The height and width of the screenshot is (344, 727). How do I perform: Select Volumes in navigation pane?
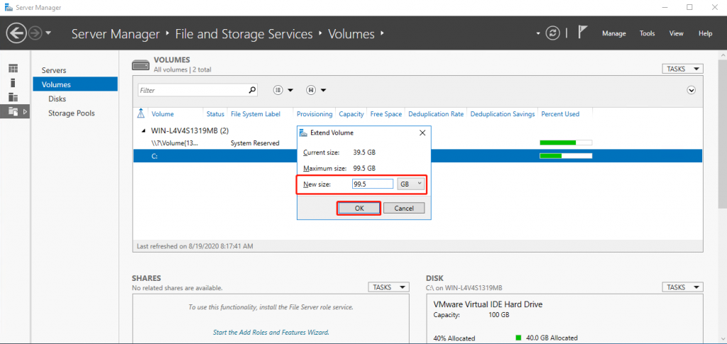tap(75, 84)
